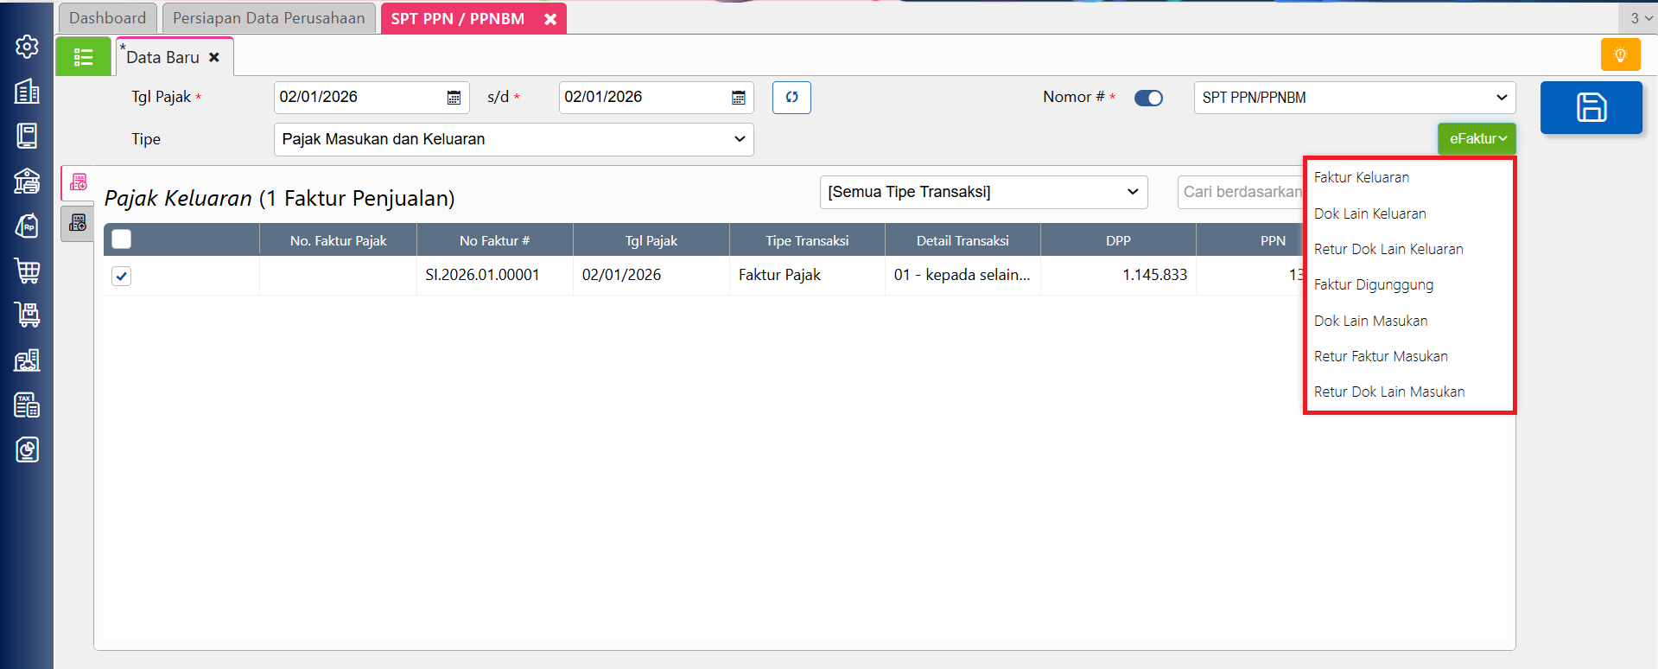Open the Semua Tipe Transaksi filter
The image size is (1658, 669).
983,192
